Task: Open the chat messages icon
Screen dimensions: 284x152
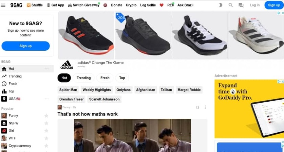Action: click(241, 5)
